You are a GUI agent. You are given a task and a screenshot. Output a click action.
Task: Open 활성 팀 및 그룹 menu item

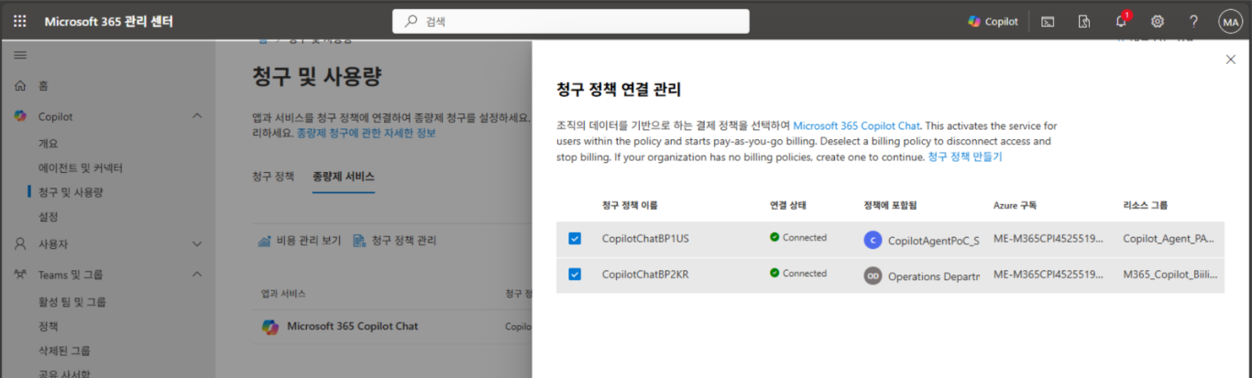pyautogui.click(x=71, y=302)
